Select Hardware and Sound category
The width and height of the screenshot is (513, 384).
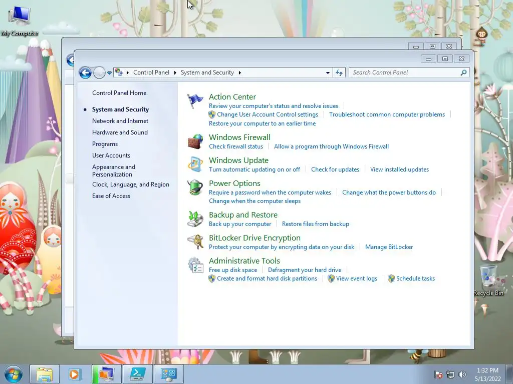120,132
